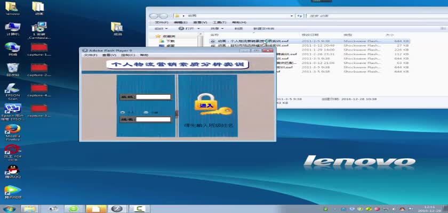This screenshot has height=213, width=448.
Task: Select the lone folder icon beside Camtasia installer
Action: click(117, 29)
